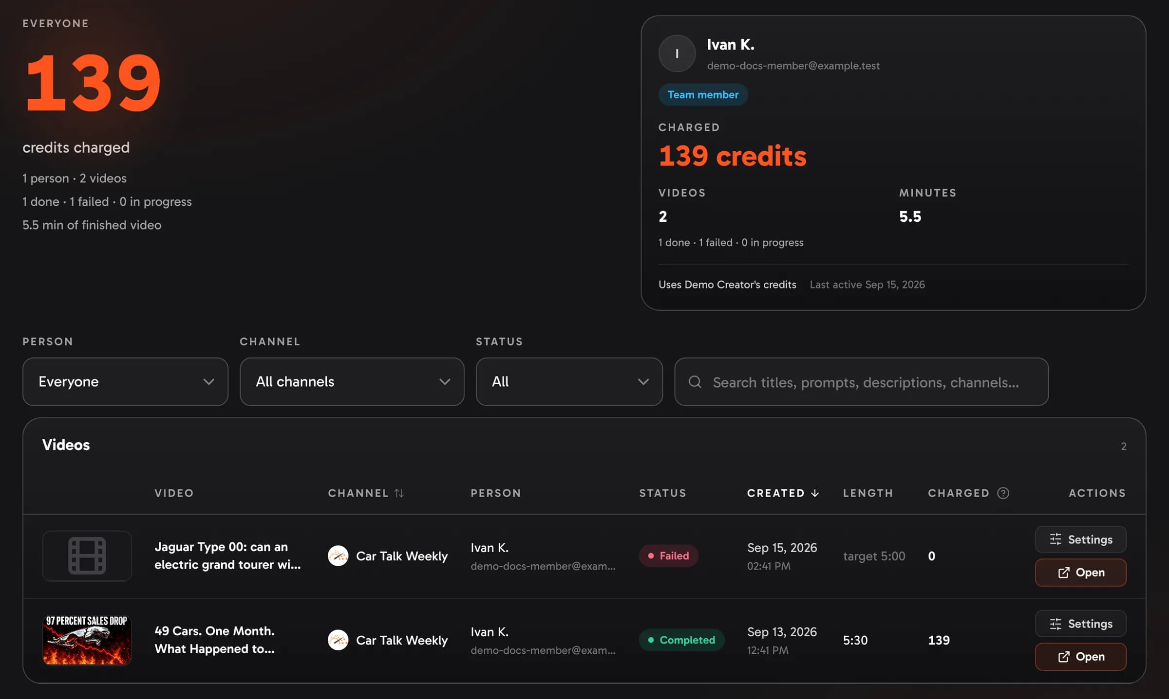Open the Person dropdown showing Everyone
The image size is (1169, 699).
pos(125,382)
